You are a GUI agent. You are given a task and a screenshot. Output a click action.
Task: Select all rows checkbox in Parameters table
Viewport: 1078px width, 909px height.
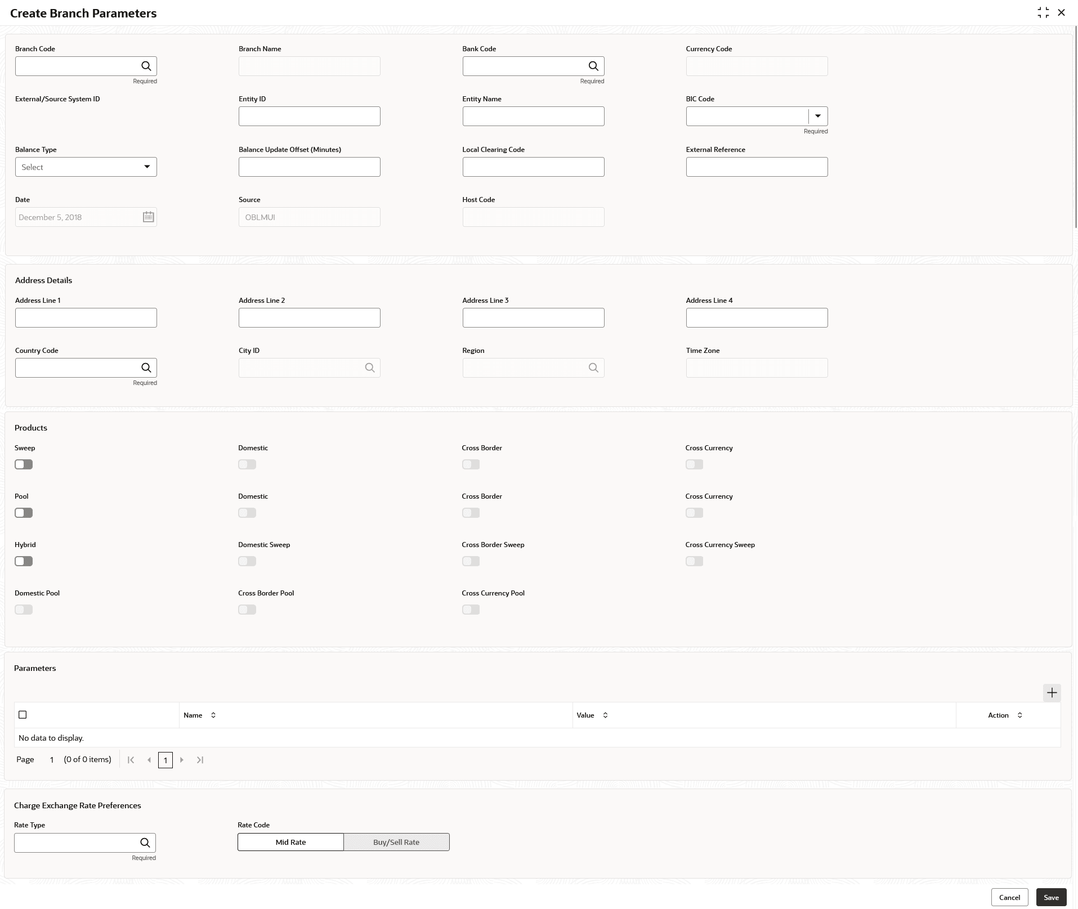[23, 715]
